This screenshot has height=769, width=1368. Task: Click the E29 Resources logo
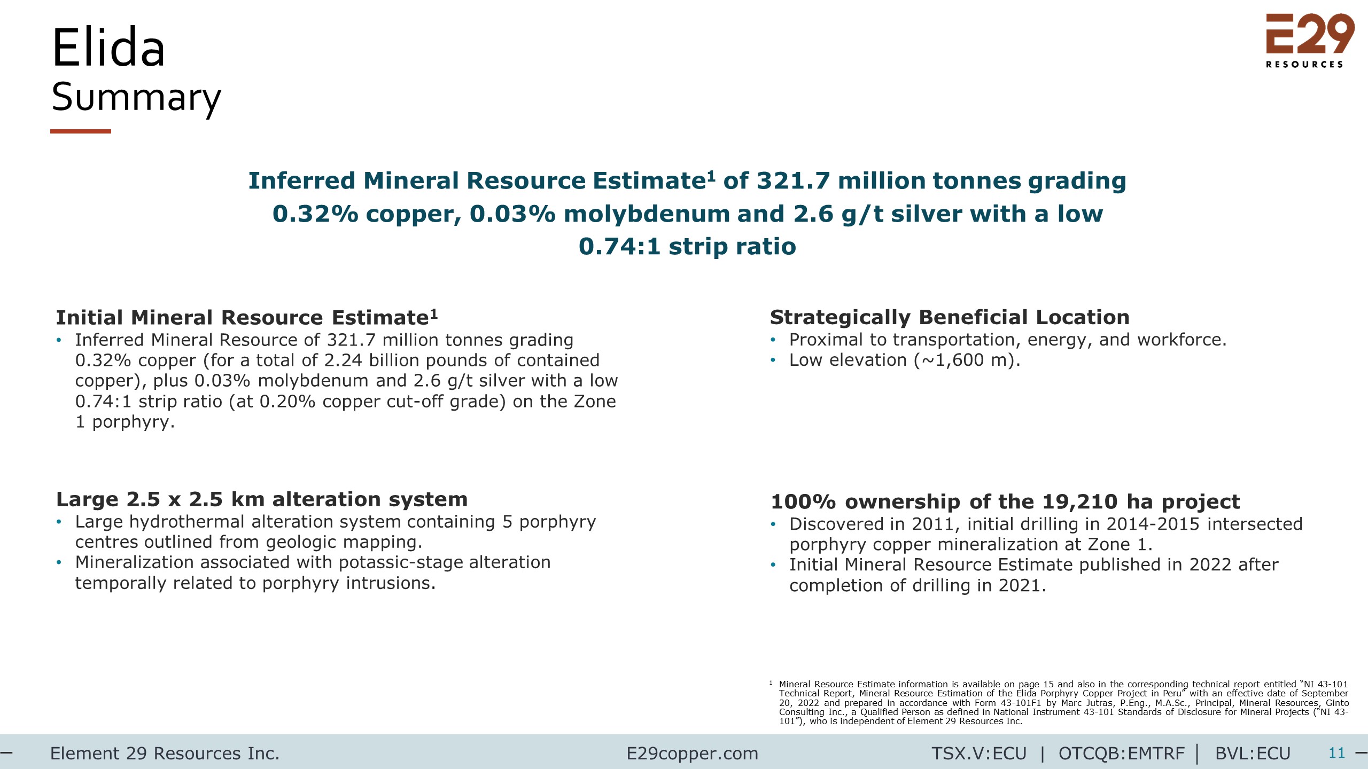(x=1310, y=41)
